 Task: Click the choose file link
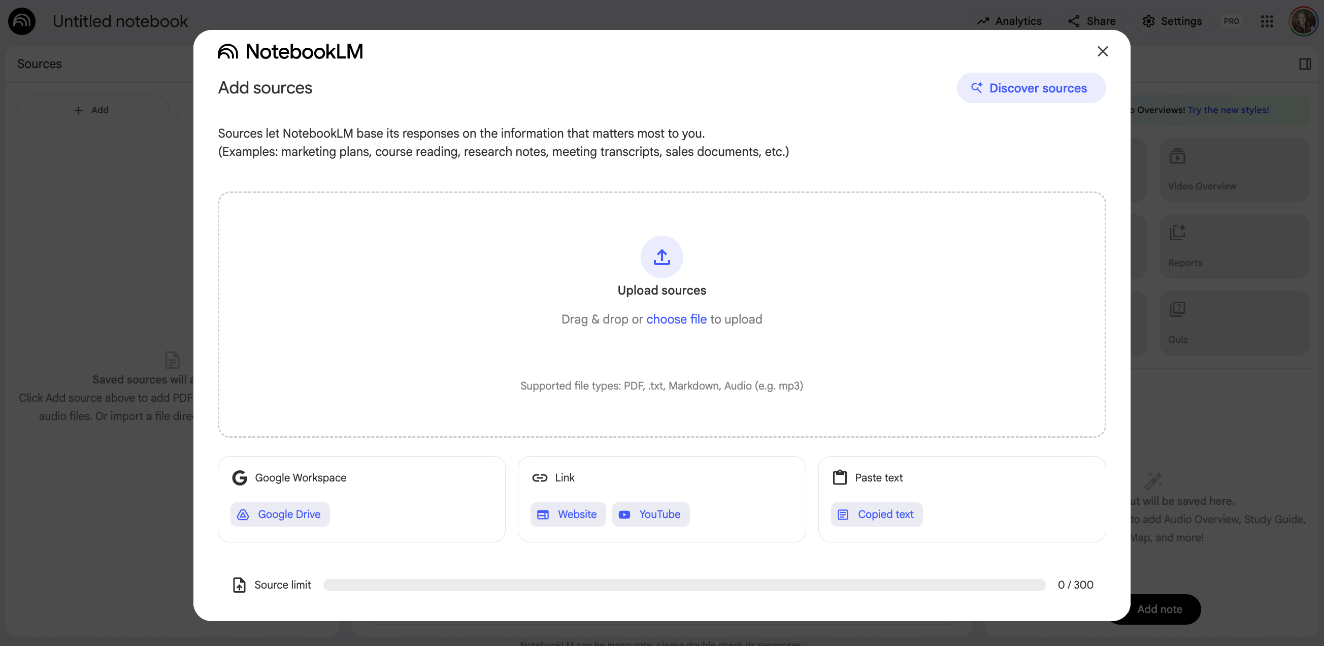(676, 319)
